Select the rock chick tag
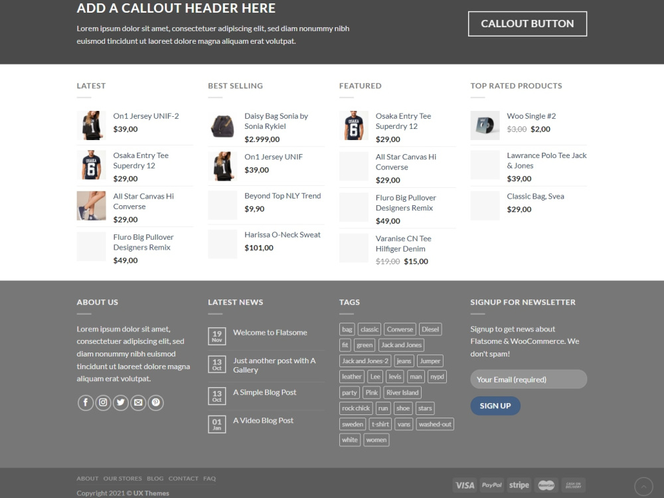Image resolution: width=664 pixels, height=498 pixels. [x=356, y=408]
